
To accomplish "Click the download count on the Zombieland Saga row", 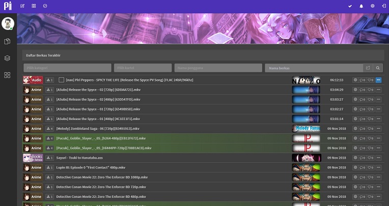I will point(49,129).
